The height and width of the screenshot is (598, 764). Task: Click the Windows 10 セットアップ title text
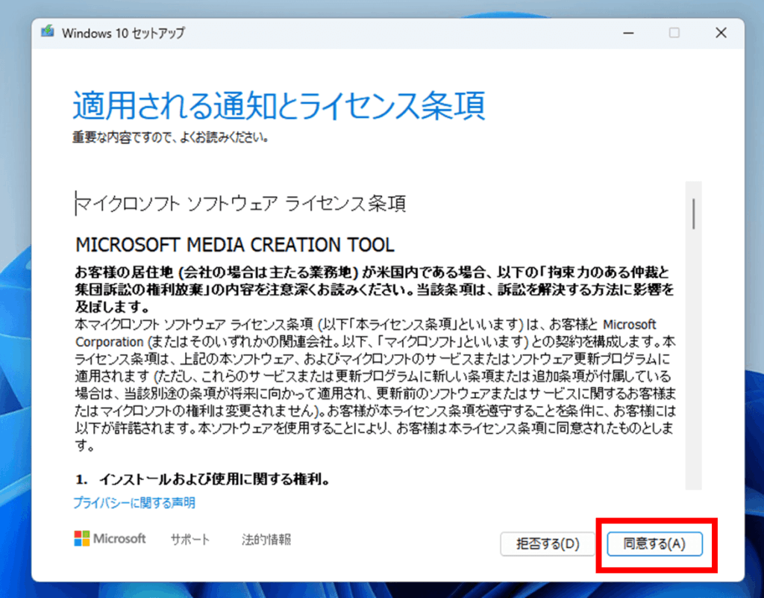(x=123, y=33)
